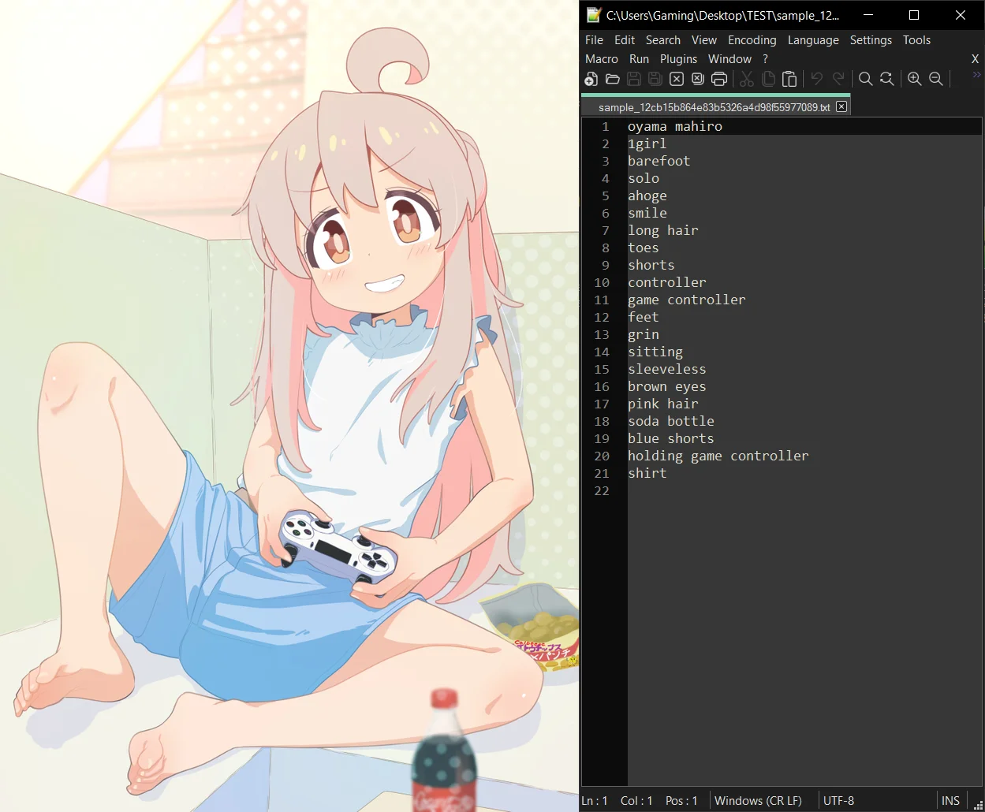Click the New file icon
The image size is (985, 812).
(591, 79)
